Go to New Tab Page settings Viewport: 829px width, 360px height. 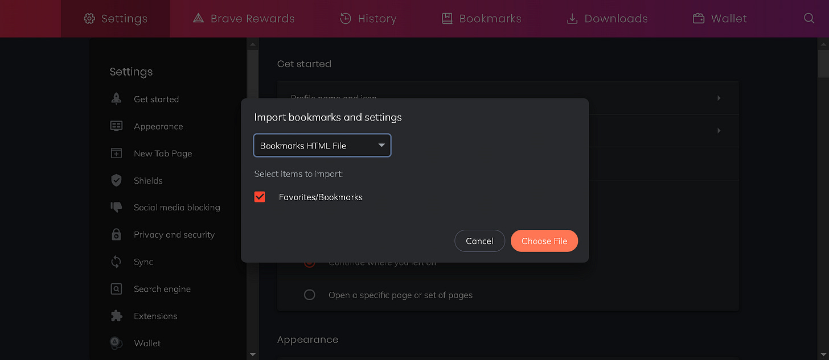click(163, 154)
